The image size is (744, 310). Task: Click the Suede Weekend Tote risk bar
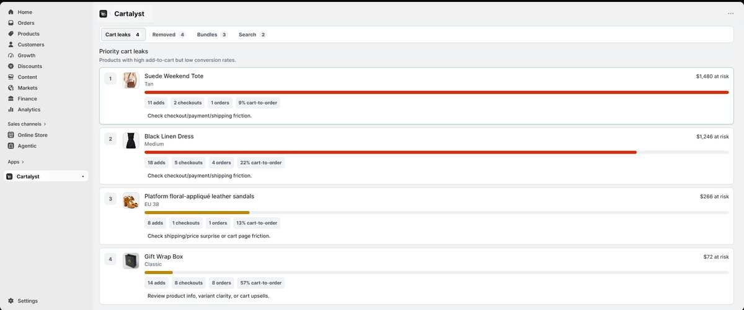point(436,92)
